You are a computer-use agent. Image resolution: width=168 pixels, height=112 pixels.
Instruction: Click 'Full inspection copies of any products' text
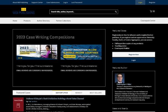129,43
